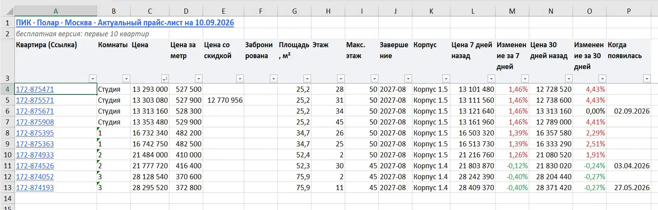Select cell with 21 803 870
Viewport: 658px width, 210px height.
tap(473, 165)
